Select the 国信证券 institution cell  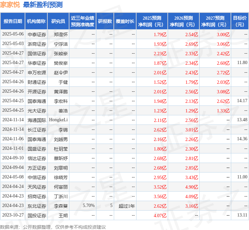(37, 54)
